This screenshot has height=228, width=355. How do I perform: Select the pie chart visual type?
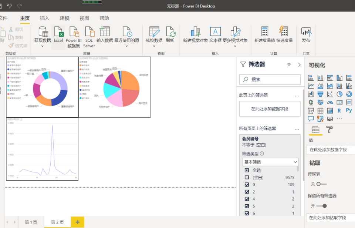339,94
